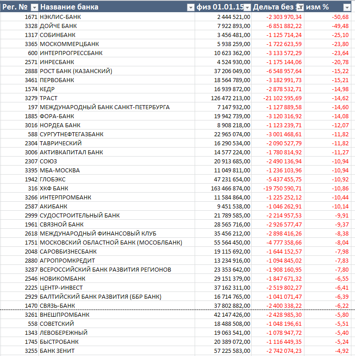Click МЕЖДУНАРОДНЫЙ БАНК САНКТ-ПЕТЕРБУРГА cell
Viewport: 355px width, 356px height.
(x=117, y=107)
